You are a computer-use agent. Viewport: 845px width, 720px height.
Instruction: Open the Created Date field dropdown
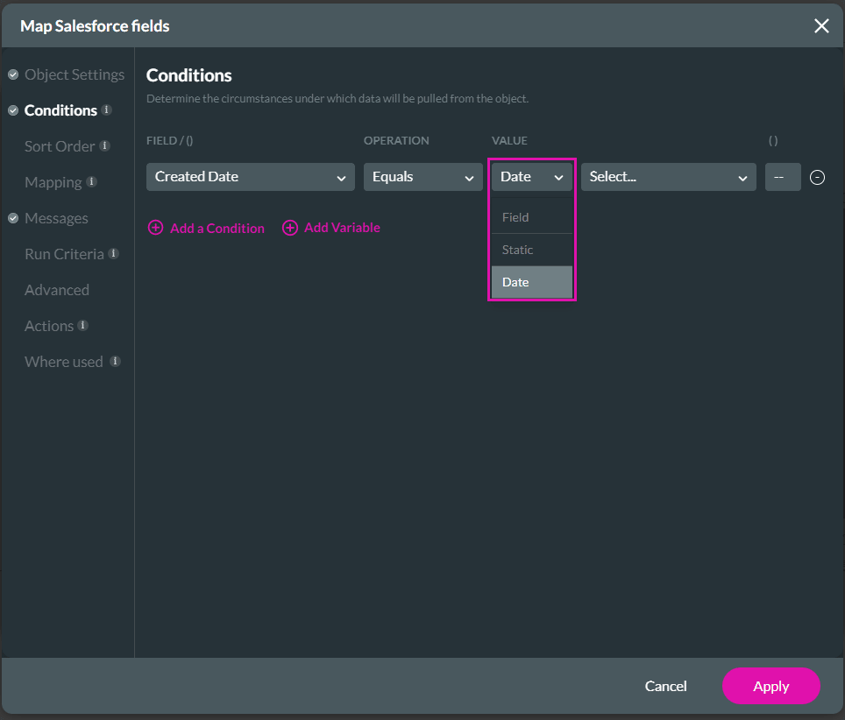[250, 177]
